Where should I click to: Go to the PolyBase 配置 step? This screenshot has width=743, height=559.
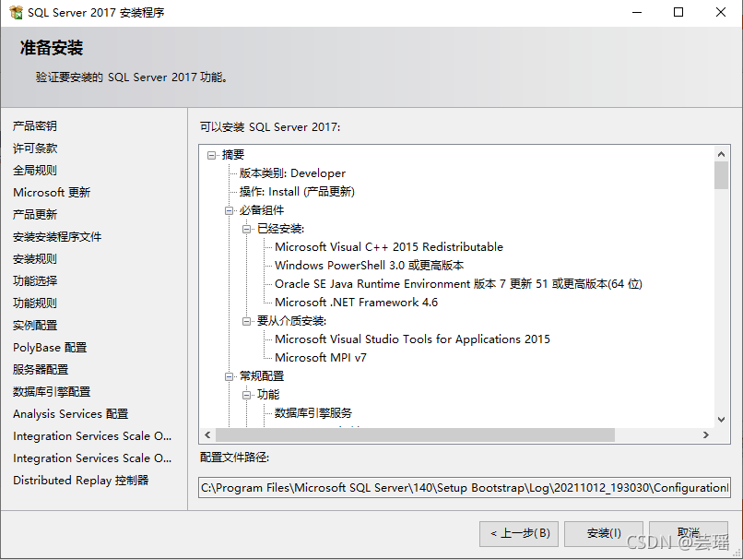(50, 348)
